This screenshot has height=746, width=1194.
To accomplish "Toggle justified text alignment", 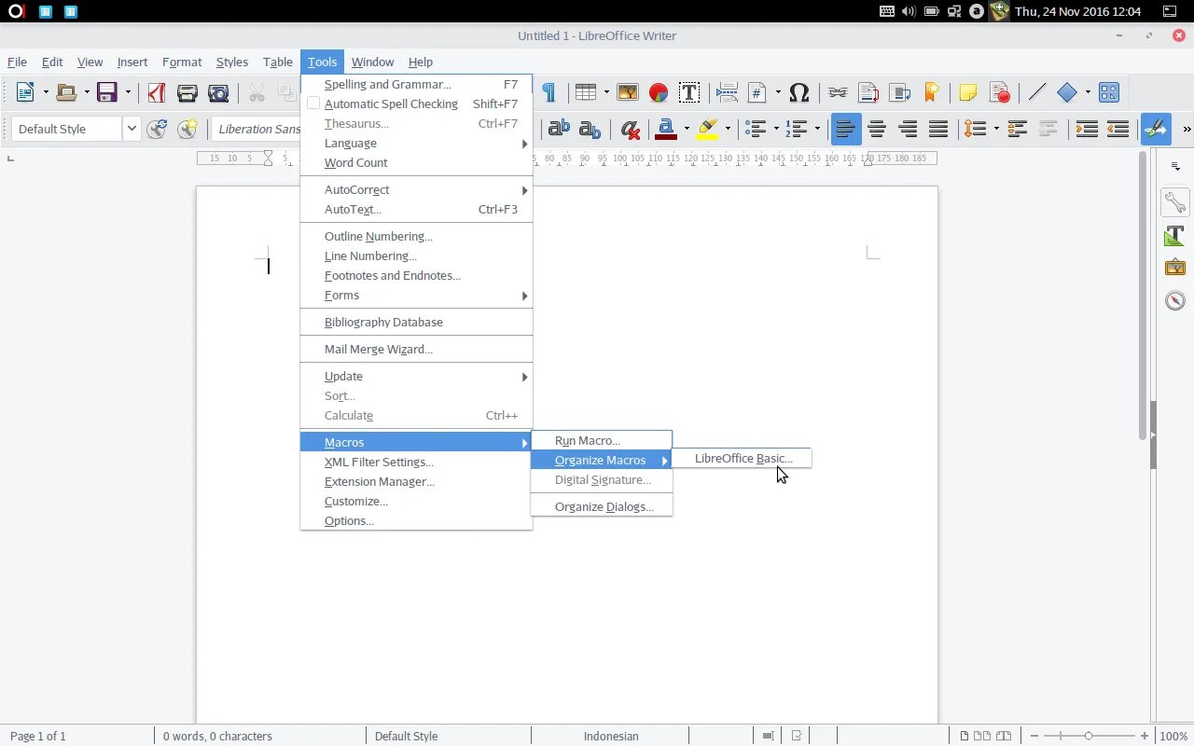I will (x=938, y=129).
